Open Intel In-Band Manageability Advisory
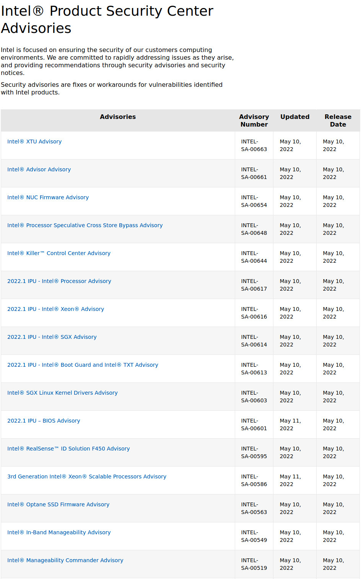The height and width of the screenshot is (579, 361). pyautogui.click(x=59, y=532)
